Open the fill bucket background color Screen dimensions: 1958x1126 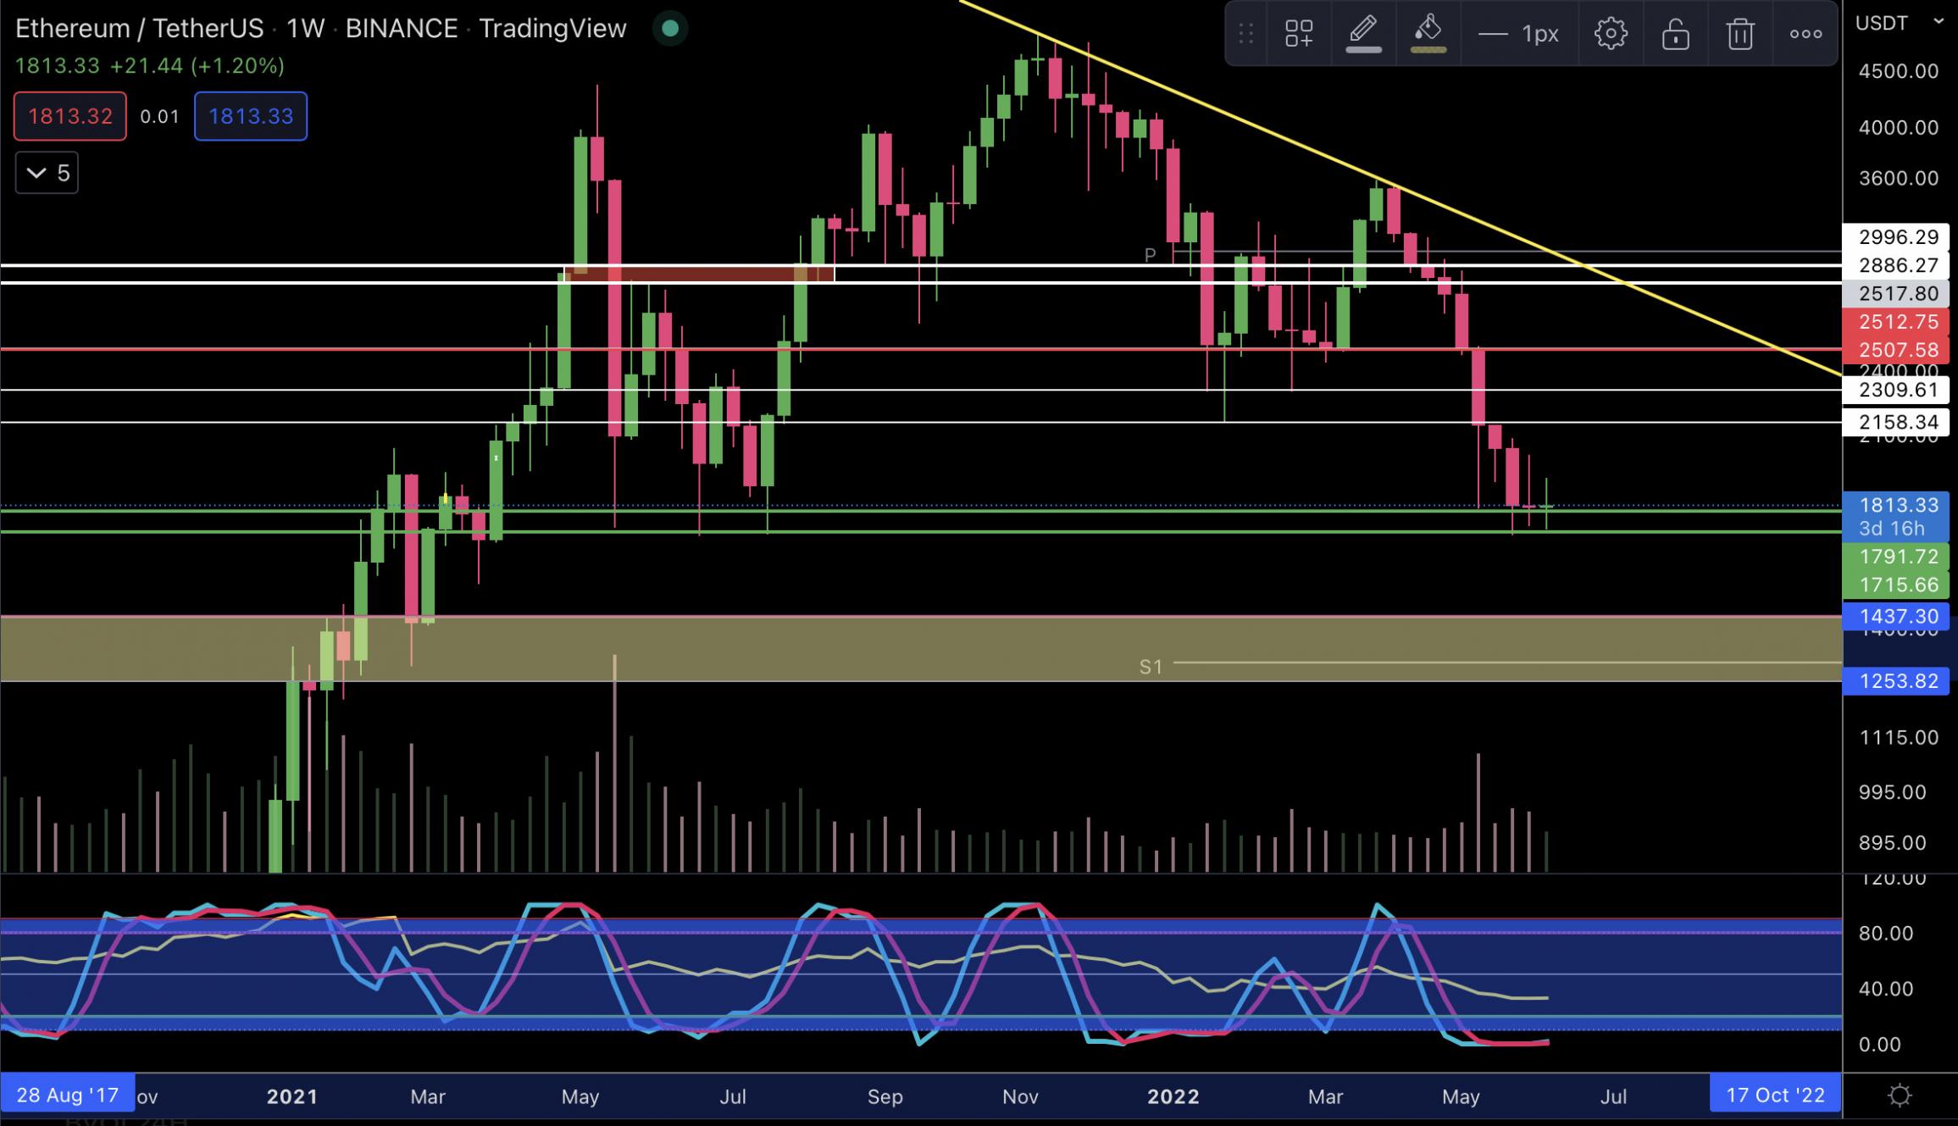(x=1428, y=34)
